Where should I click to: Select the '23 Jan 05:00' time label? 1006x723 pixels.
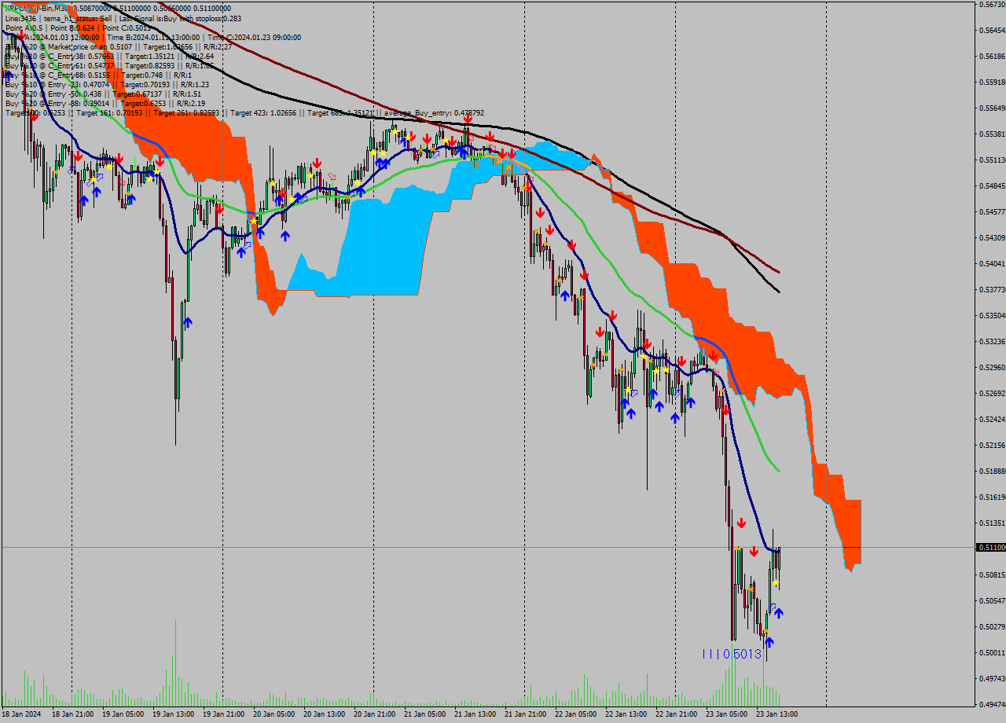[x=726, y=714]
